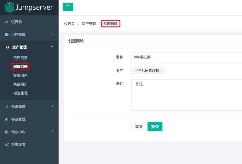
Task: Click the 资产 field label
Action: pos(120,70)
